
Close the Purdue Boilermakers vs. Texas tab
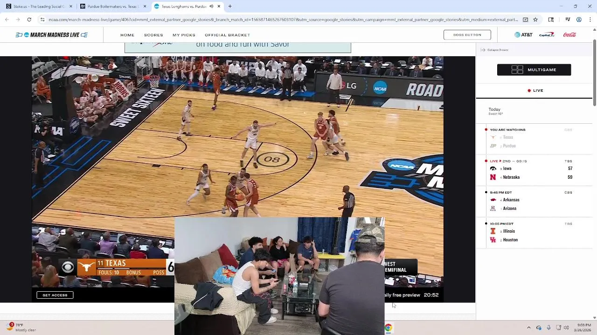(x=145, y=7)
